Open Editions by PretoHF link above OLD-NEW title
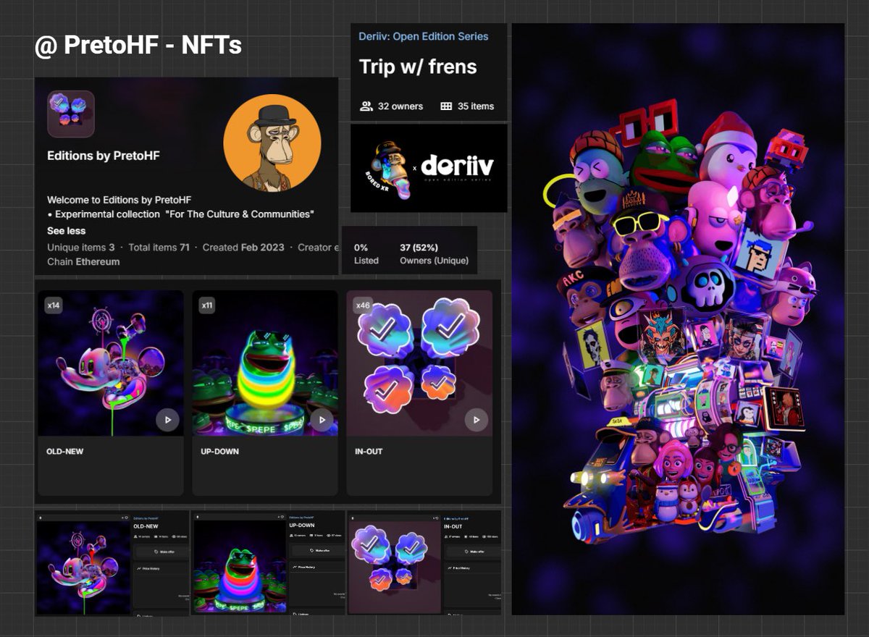The width and height of the screenshot is (869, 637). point(144,518)
